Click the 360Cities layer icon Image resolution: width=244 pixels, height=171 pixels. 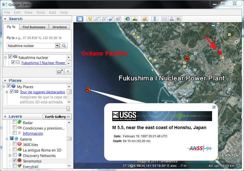[19, 144]
